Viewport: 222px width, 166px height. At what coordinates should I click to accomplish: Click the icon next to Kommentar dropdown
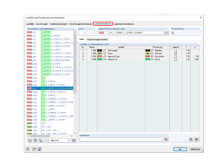[x=166, y=139]
